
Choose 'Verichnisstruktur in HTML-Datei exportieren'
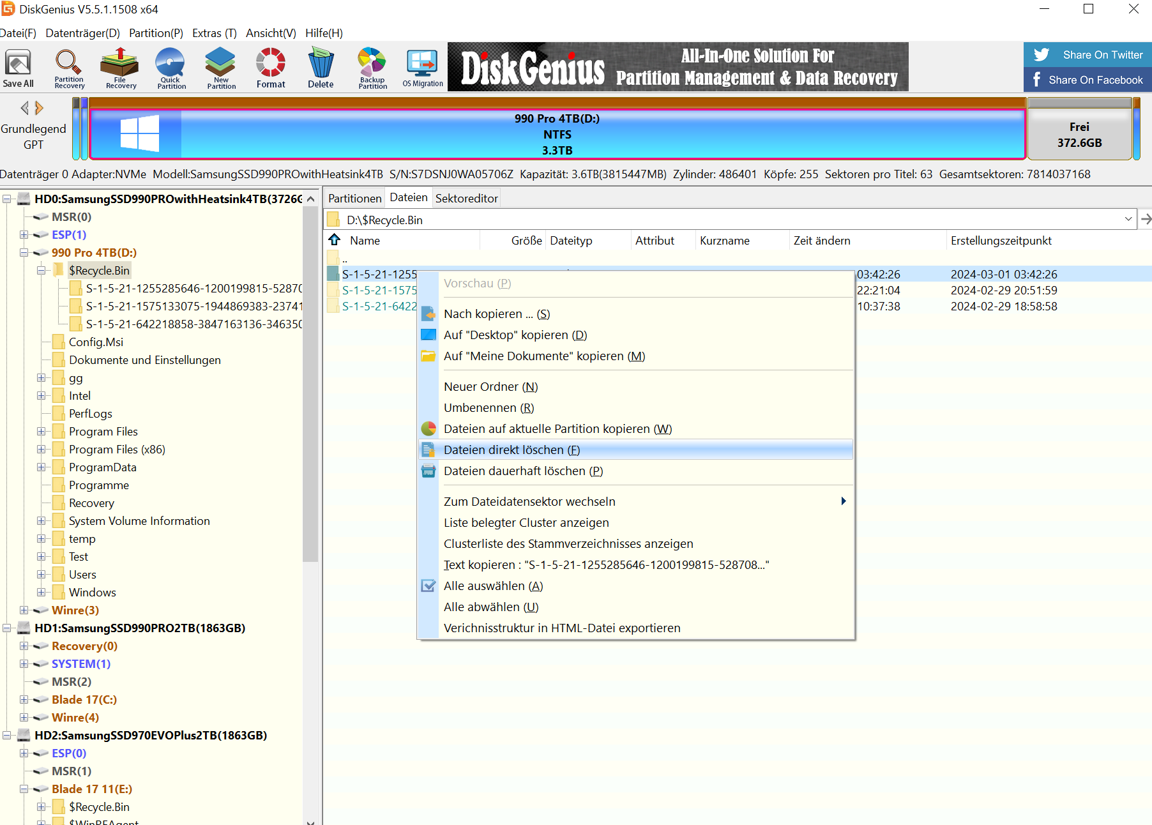click(x=636, y=628)
